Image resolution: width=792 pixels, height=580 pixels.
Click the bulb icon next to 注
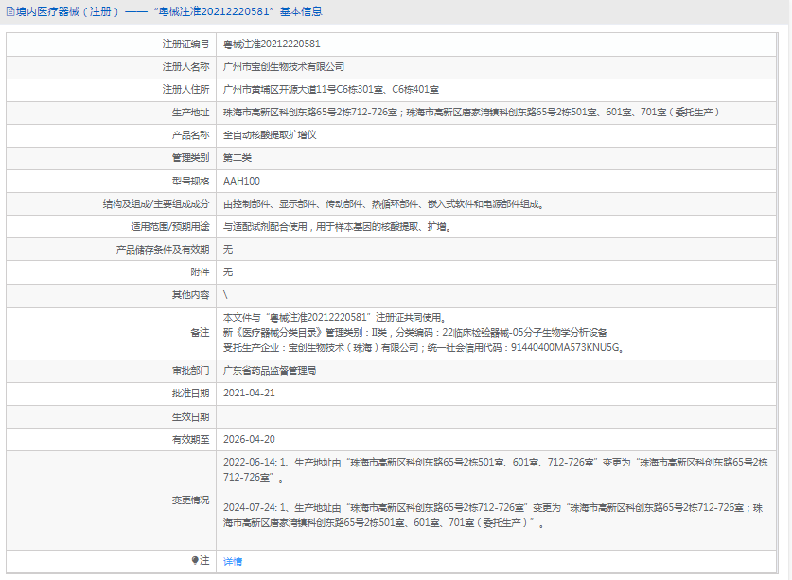click(195, 560)
